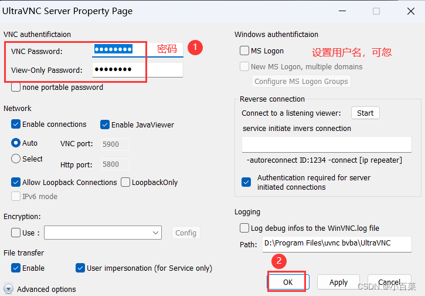
Task: Click the 'Network' section heading
Action: [x=18, y=108]
